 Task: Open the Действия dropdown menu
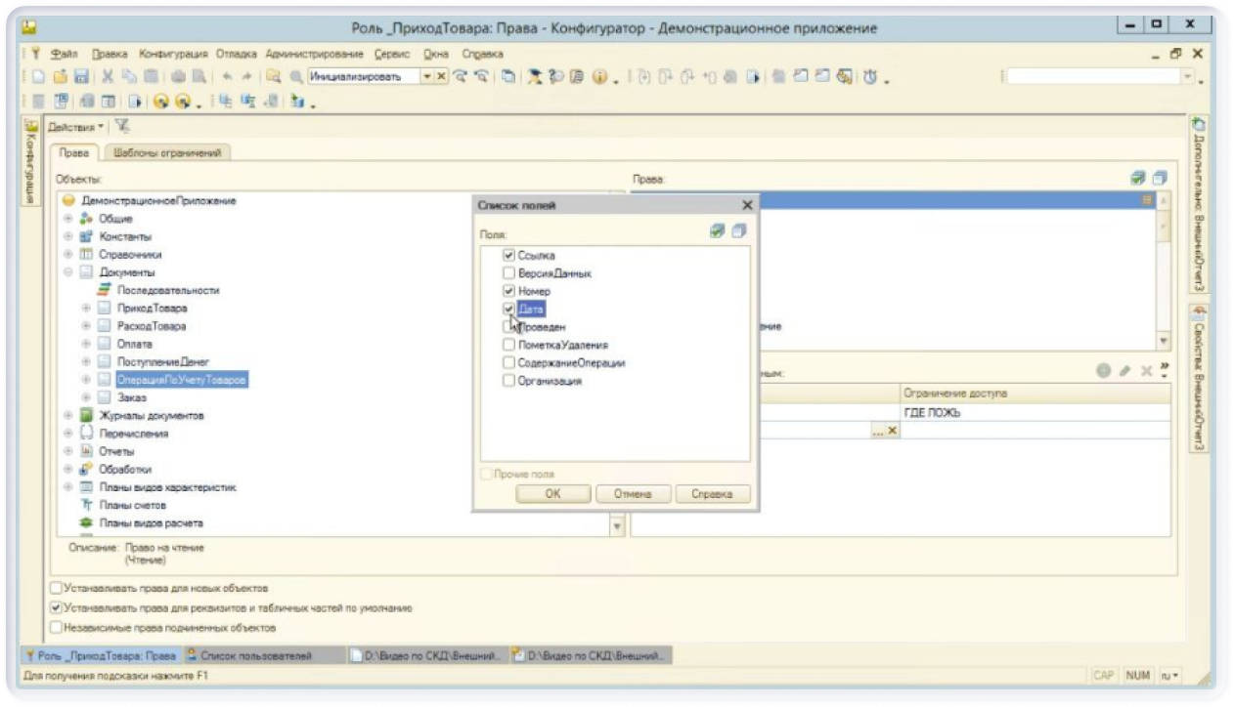coord(82,127)
